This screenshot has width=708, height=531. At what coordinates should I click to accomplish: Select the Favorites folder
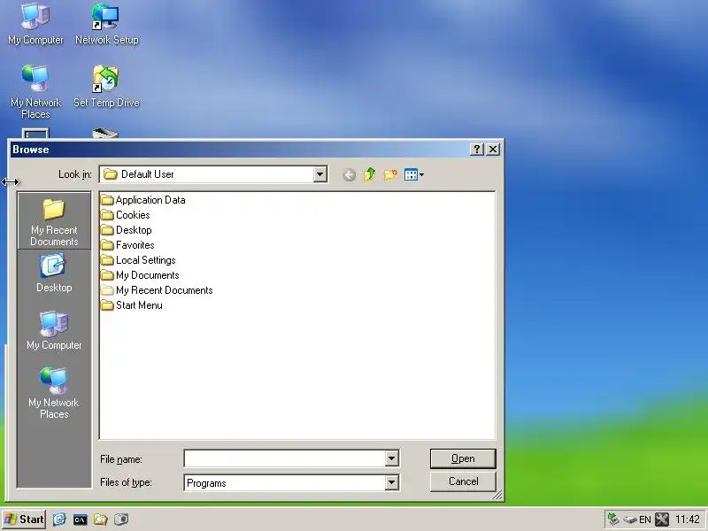(x=127, y=245)
